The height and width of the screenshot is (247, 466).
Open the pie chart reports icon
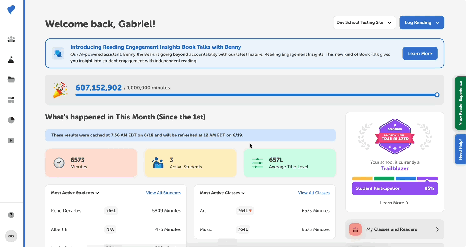coord(11,120)
